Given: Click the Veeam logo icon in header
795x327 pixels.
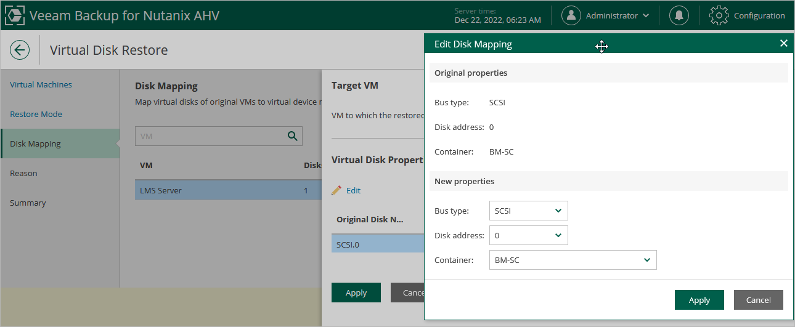Looking at the screenshot, I should tap(15, 15).
